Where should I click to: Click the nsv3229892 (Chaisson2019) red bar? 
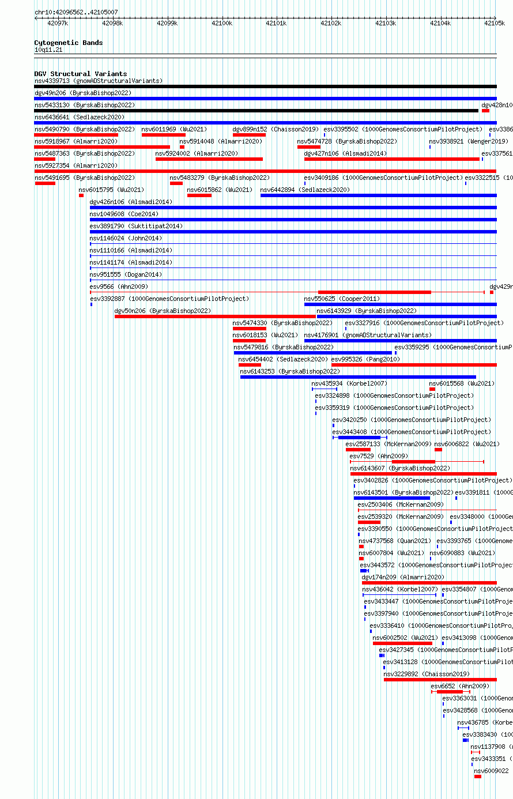[x=440, y=680]
